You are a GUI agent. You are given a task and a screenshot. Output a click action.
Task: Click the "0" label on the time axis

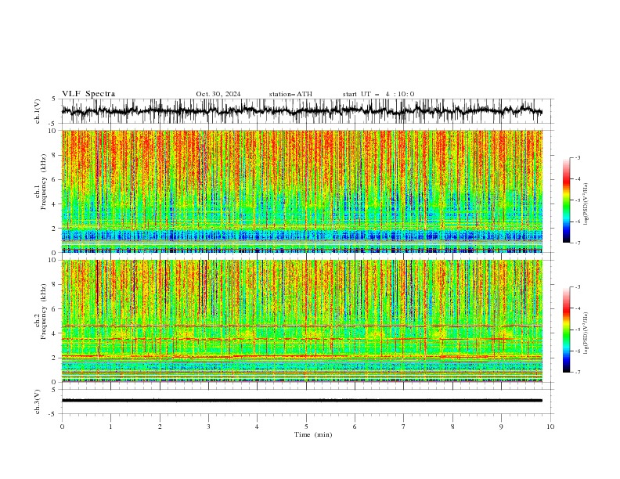click(x=62, y=427)
